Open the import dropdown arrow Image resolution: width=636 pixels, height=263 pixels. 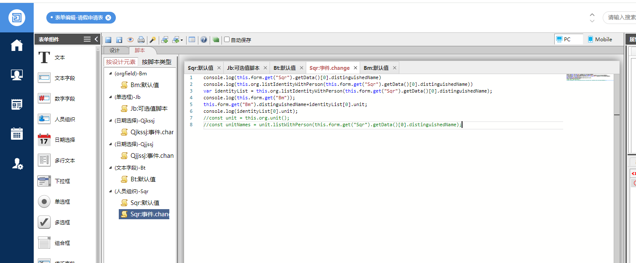coord(182,40)
